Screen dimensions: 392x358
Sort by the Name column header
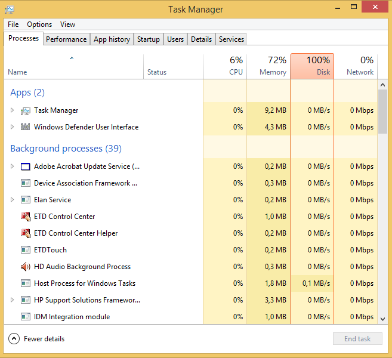pos(73,66)
